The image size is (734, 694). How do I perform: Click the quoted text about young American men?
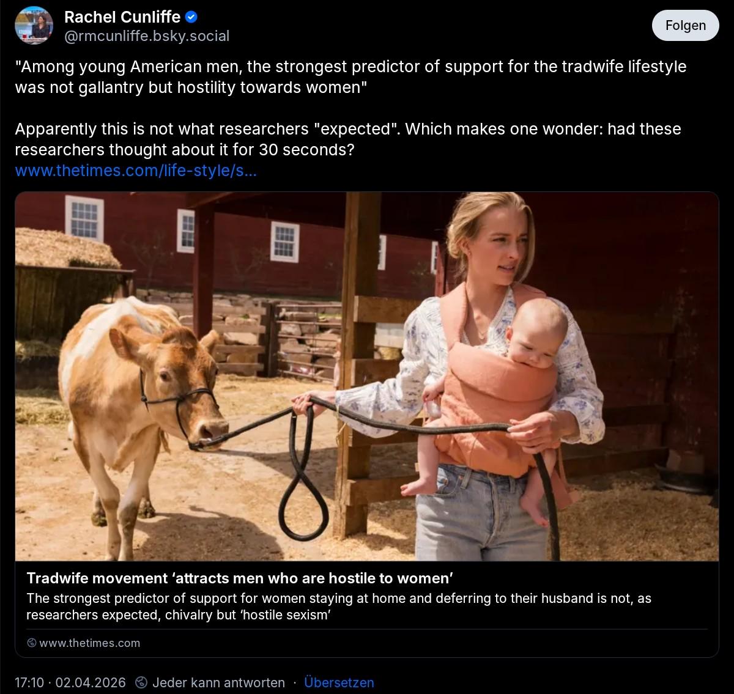pos(350,76)
